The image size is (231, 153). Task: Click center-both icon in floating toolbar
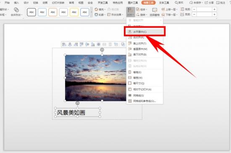tap(99, 44)
